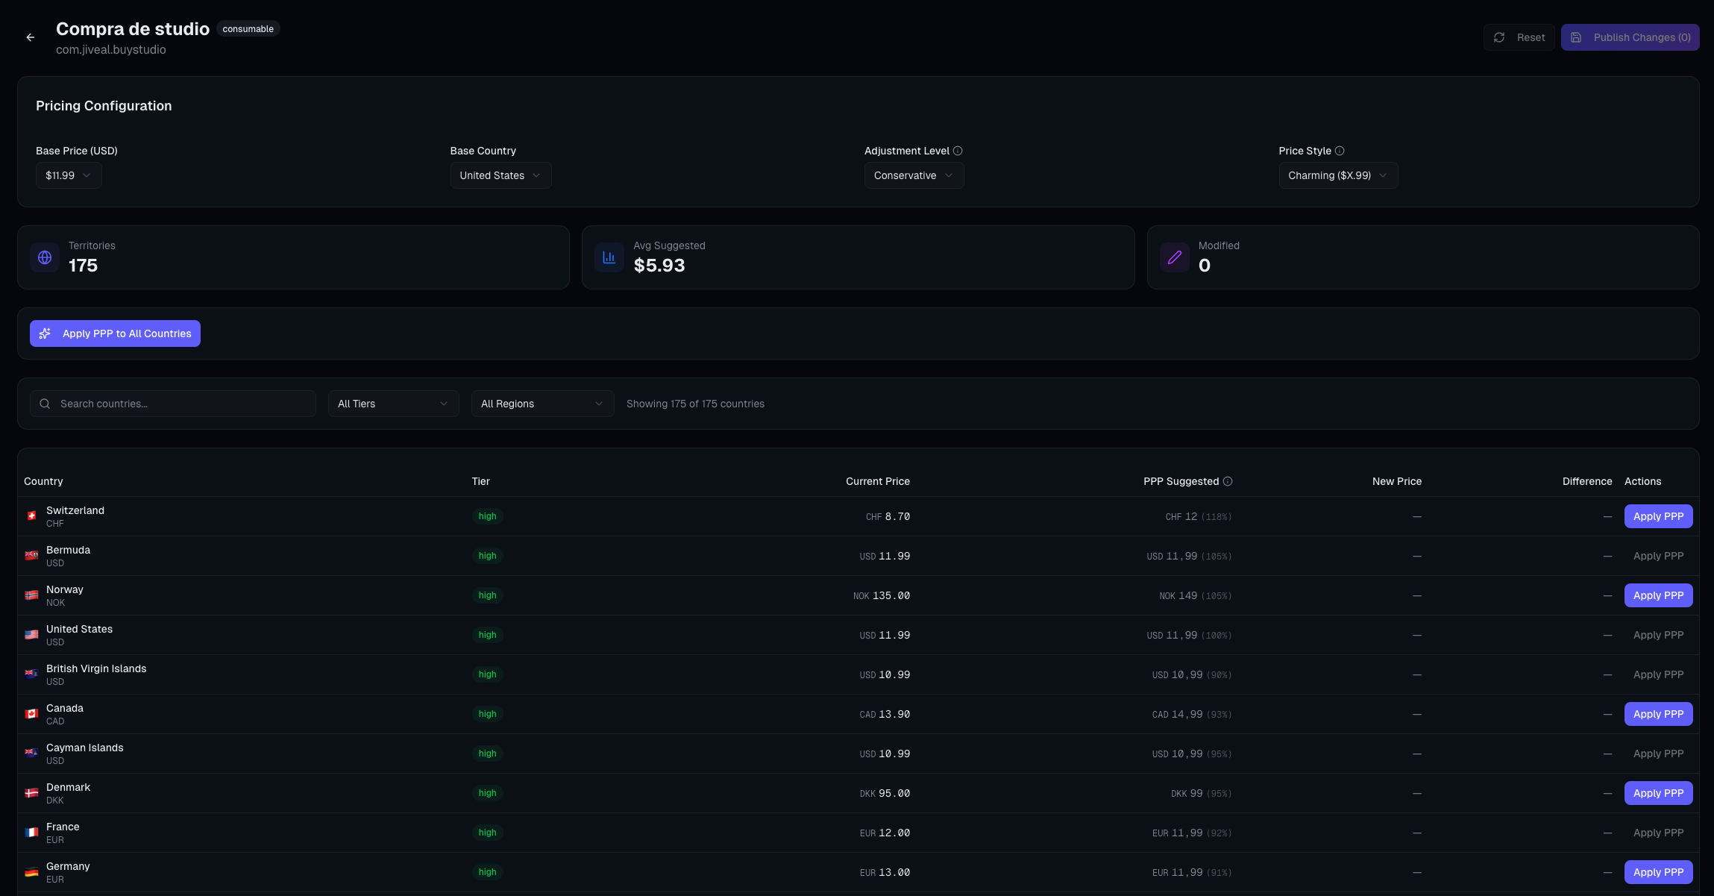Open the United States base country dropdown
This screenshot has width=1714, height=896.
[x=500, y=175]
